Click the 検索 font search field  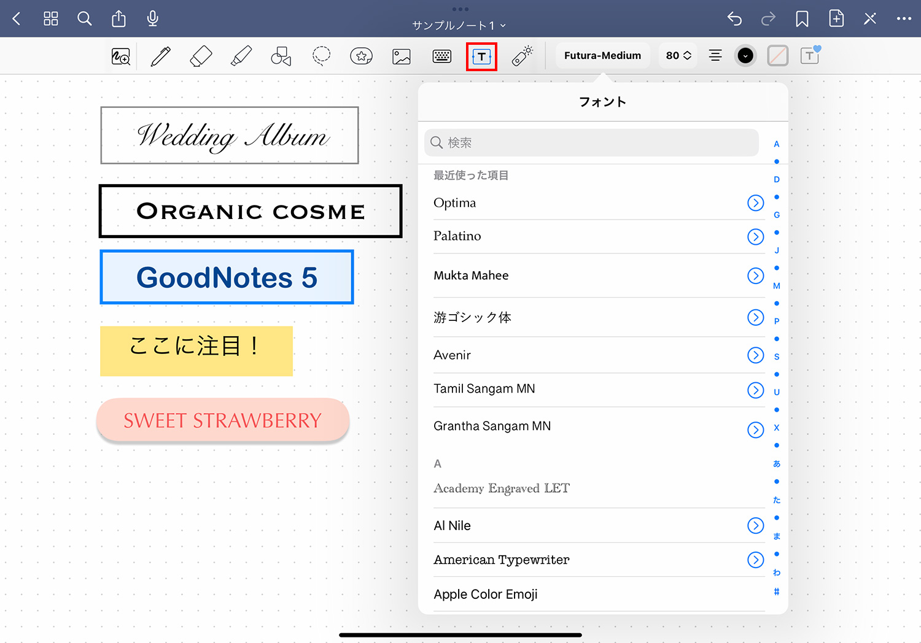coord(591,142)
